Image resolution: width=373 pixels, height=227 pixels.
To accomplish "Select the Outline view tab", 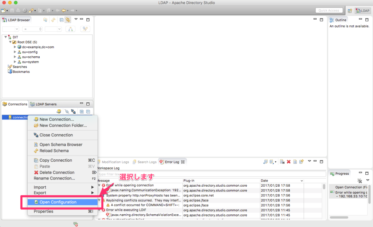I will point(338,20).
